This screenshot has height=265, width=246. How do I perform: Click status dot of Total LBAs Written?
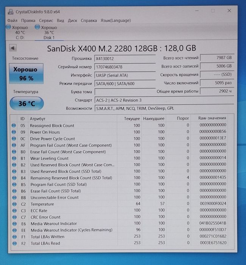click(x=15, y=237)
